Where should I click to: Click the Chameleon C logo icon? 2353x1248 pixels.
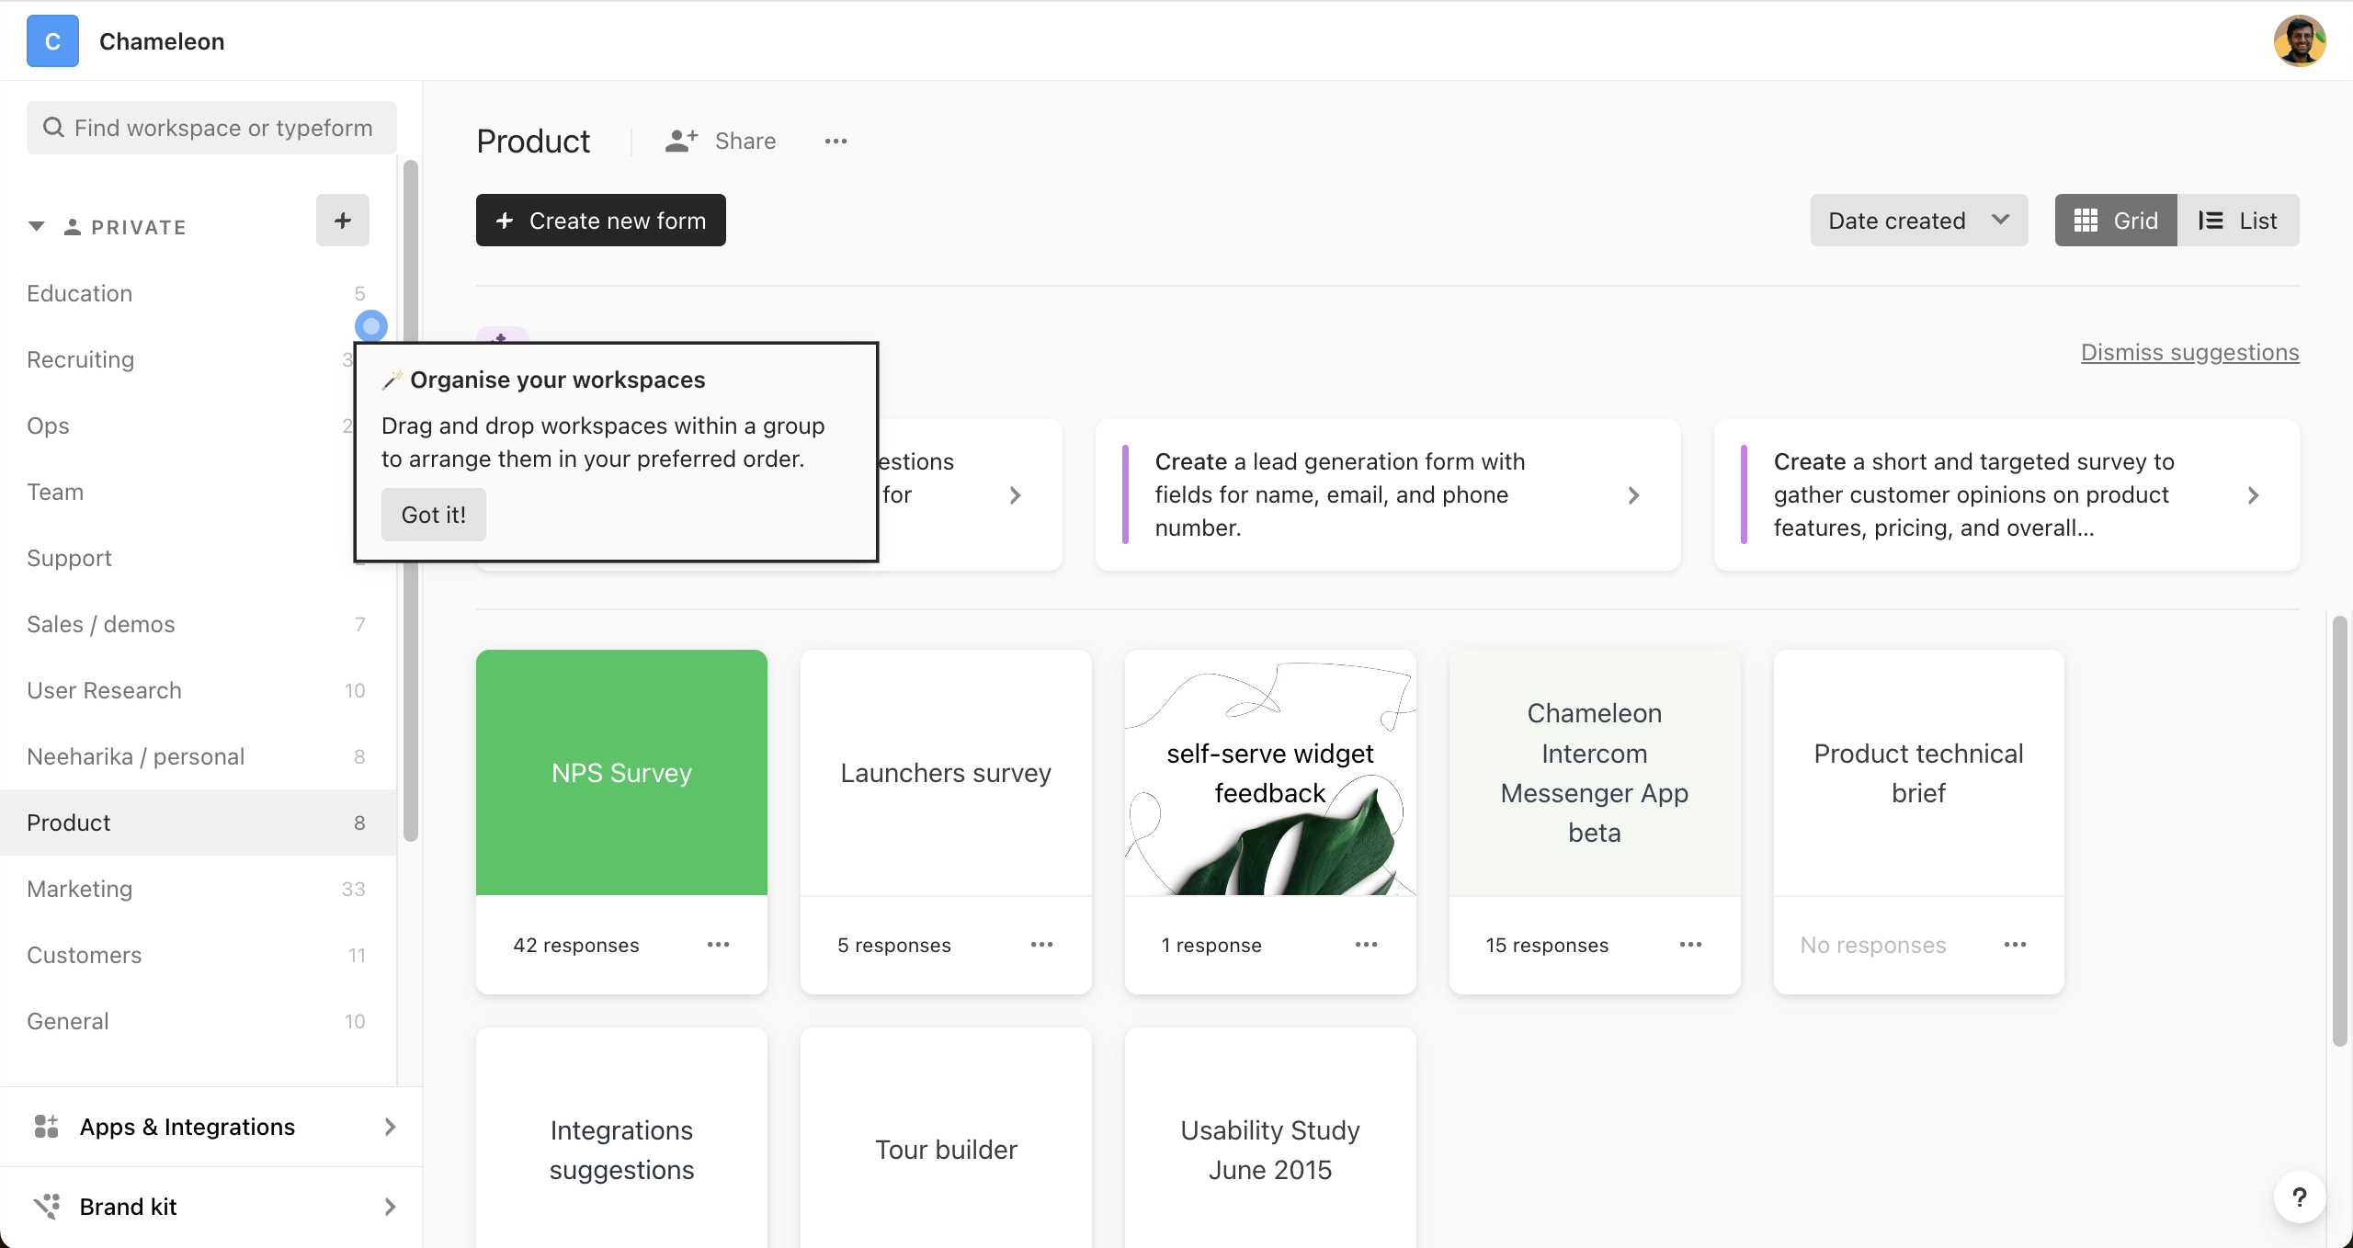click(52, 41)
